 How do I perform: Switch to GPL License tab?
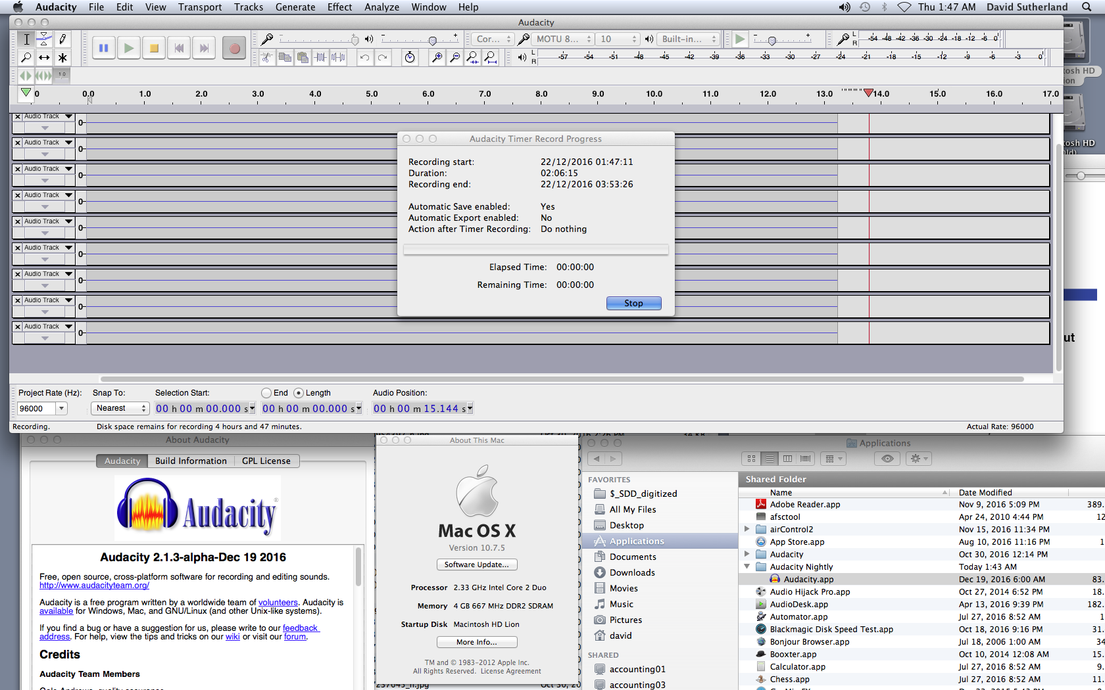tap(266, 461)
